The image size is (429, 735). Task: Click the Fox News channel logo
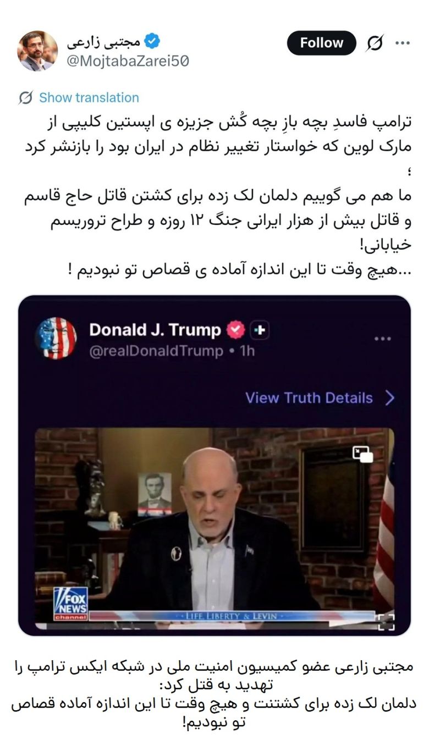70,604
